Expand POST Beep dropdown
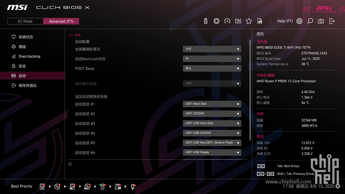The image size is (345, 194). pos(212,68)
